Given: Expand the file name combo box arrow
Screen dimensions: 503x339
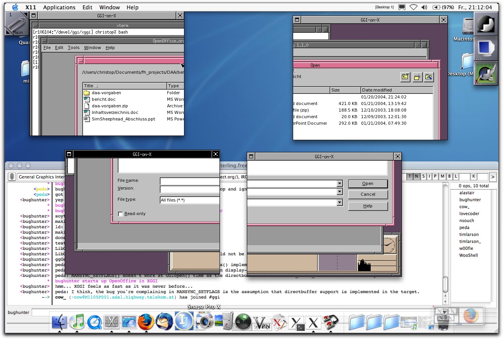Looking at the screenshot, I should click(339, 183).
